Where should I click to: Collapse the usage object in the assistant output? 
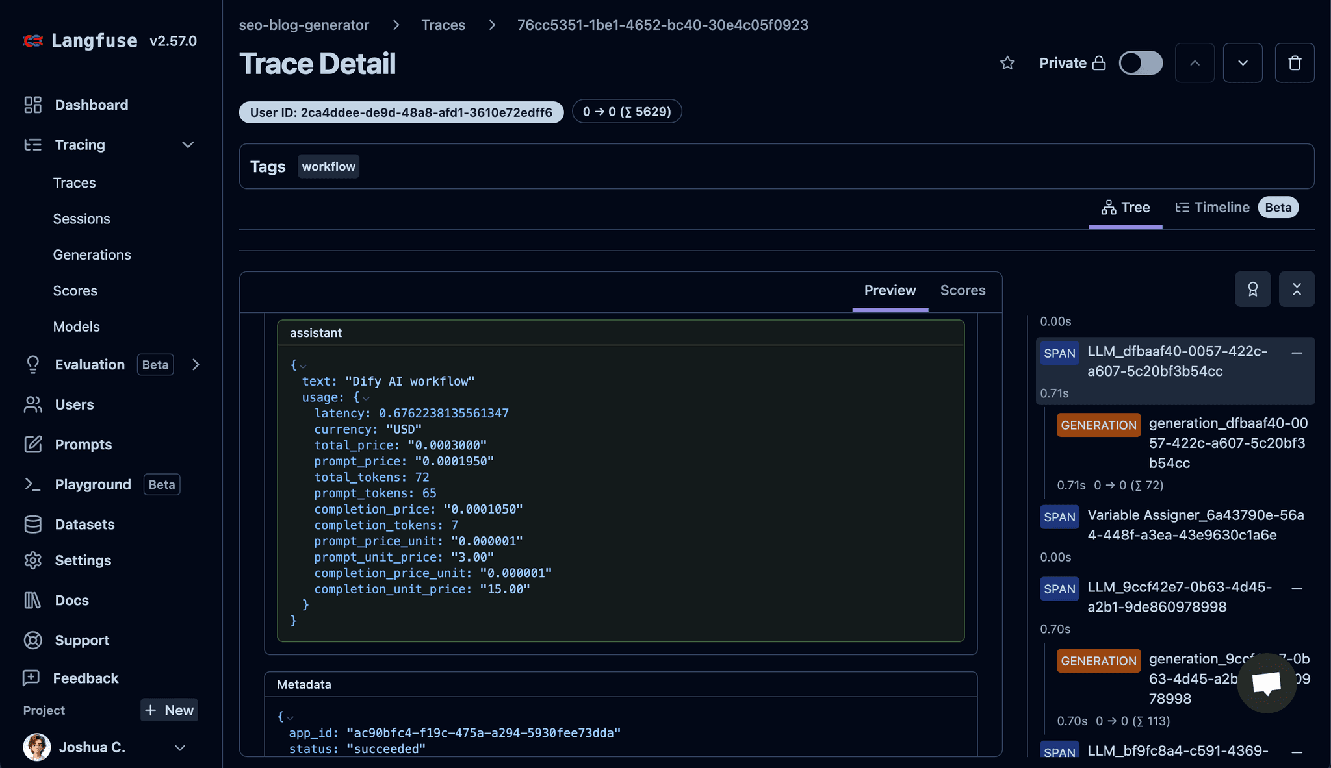coord(366,397)
